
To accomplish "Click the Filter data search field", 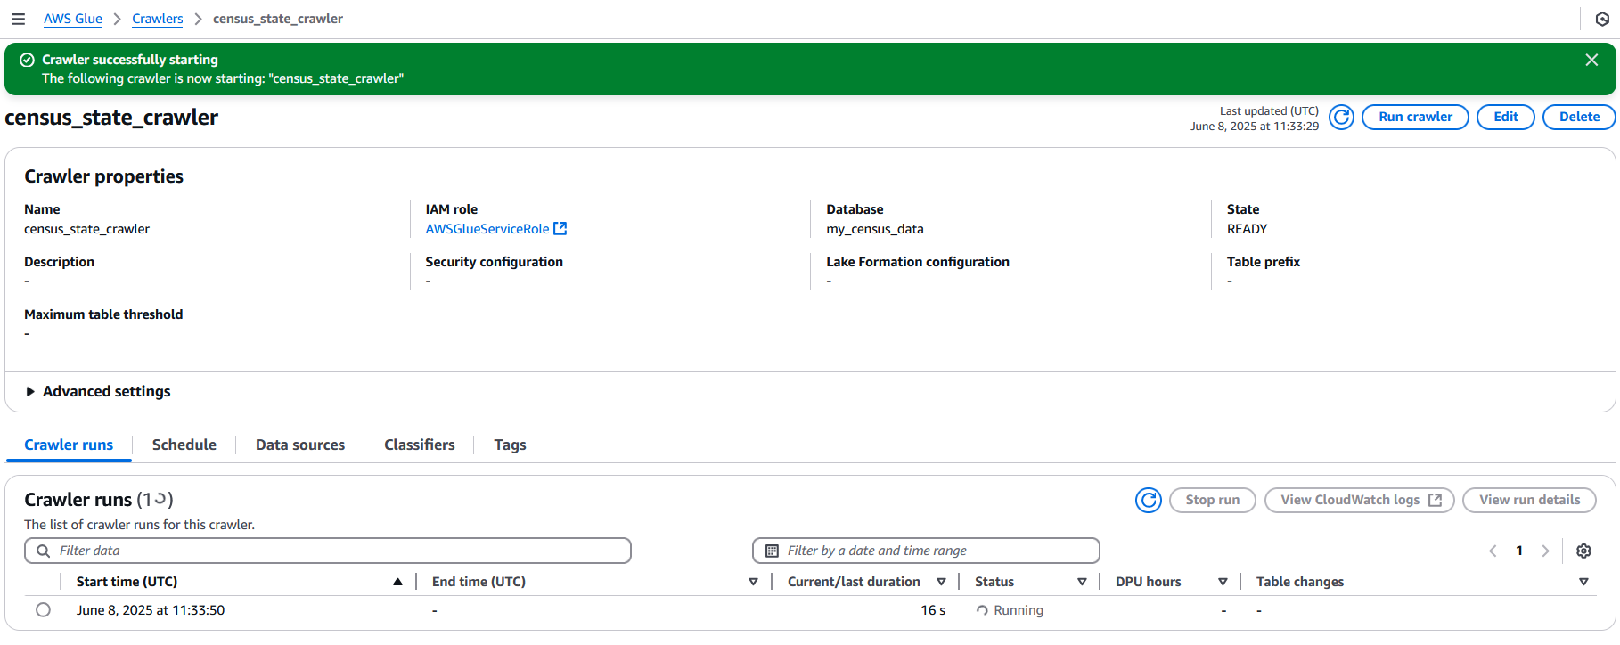I will 328,551.
